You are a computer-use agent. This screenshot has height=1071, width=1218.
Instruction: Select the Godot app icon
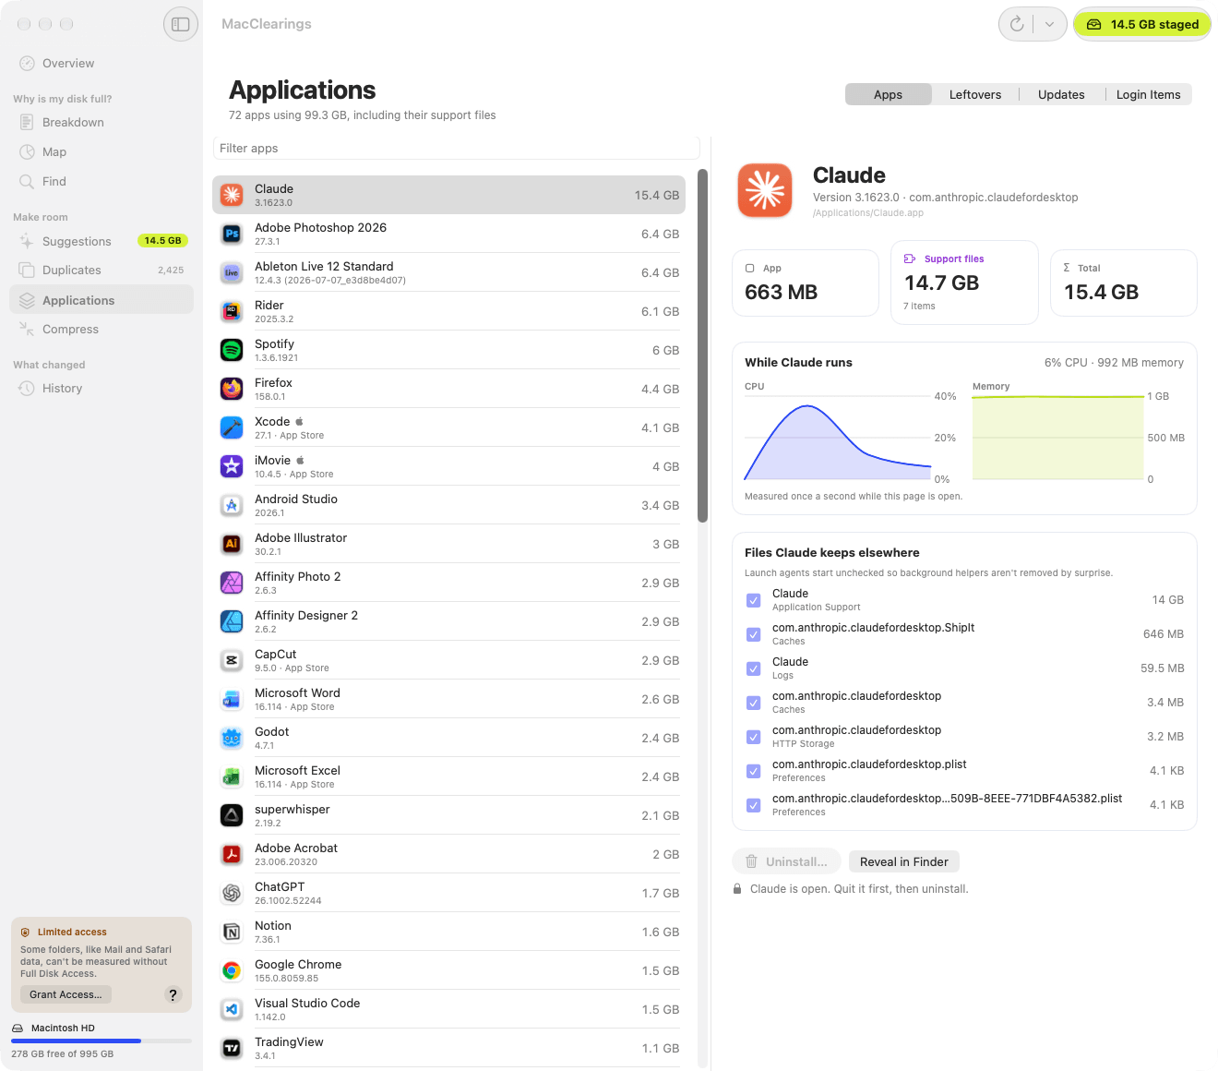[232, 738]
